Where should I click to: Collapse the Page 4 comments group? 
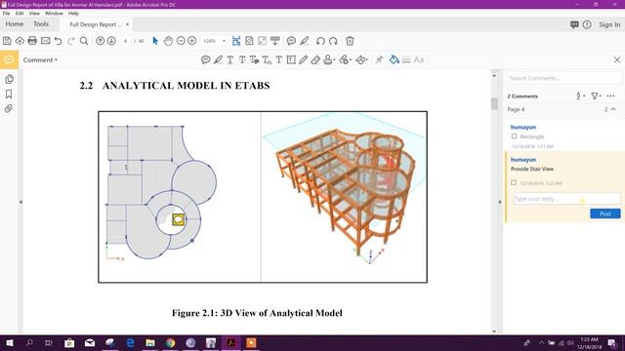coord(613,109)
